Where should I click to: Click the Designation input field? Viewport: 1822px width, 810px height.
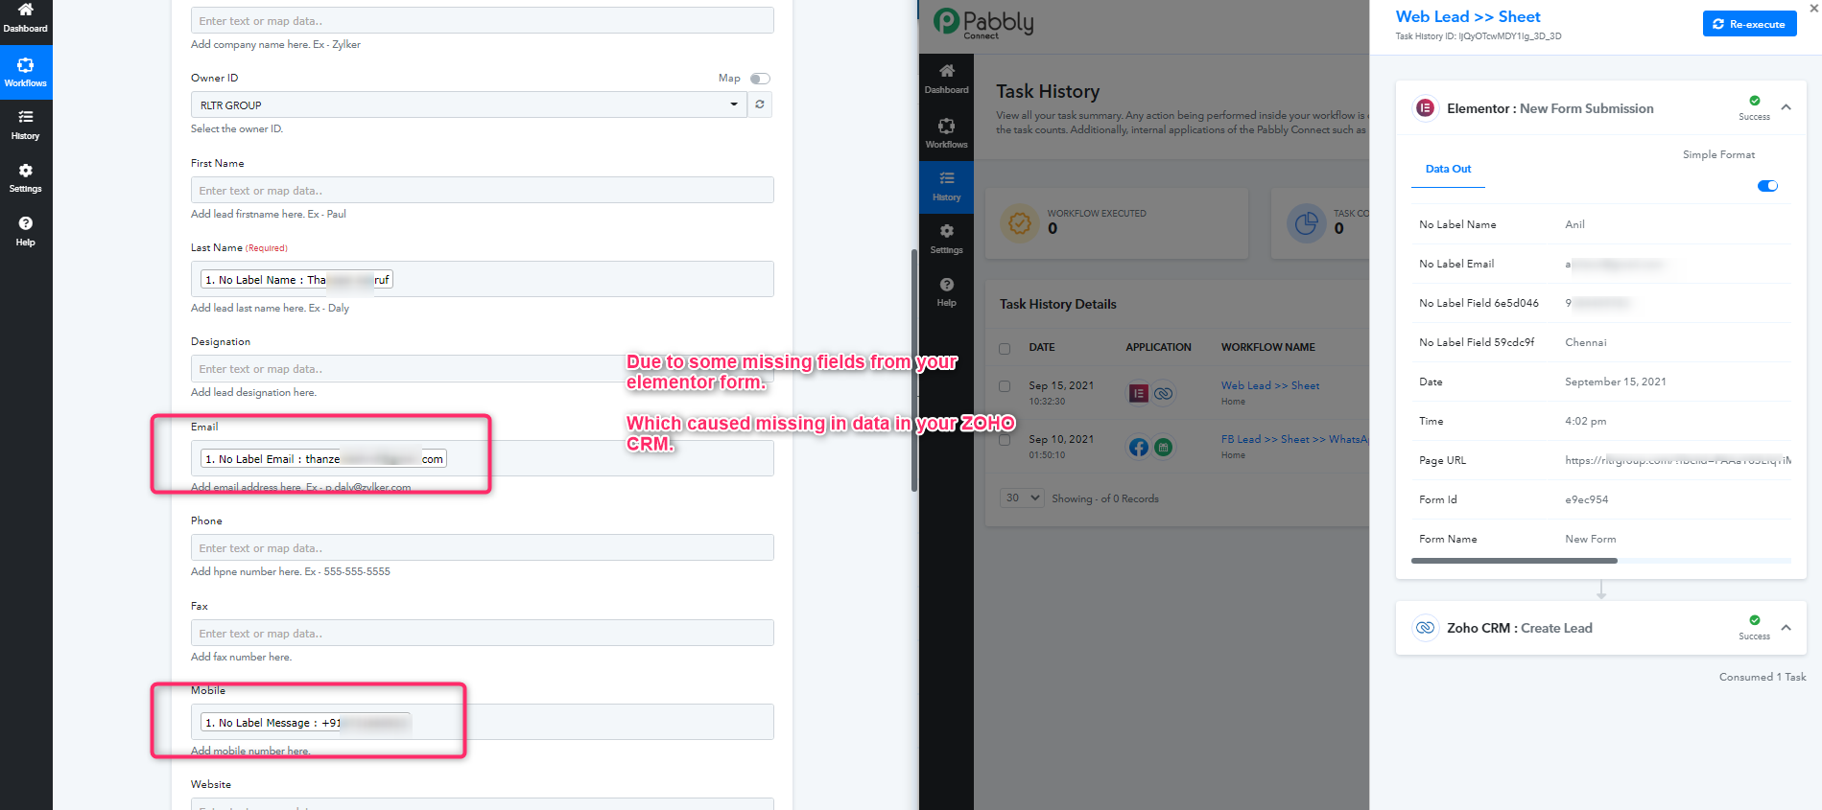[483, 368]
